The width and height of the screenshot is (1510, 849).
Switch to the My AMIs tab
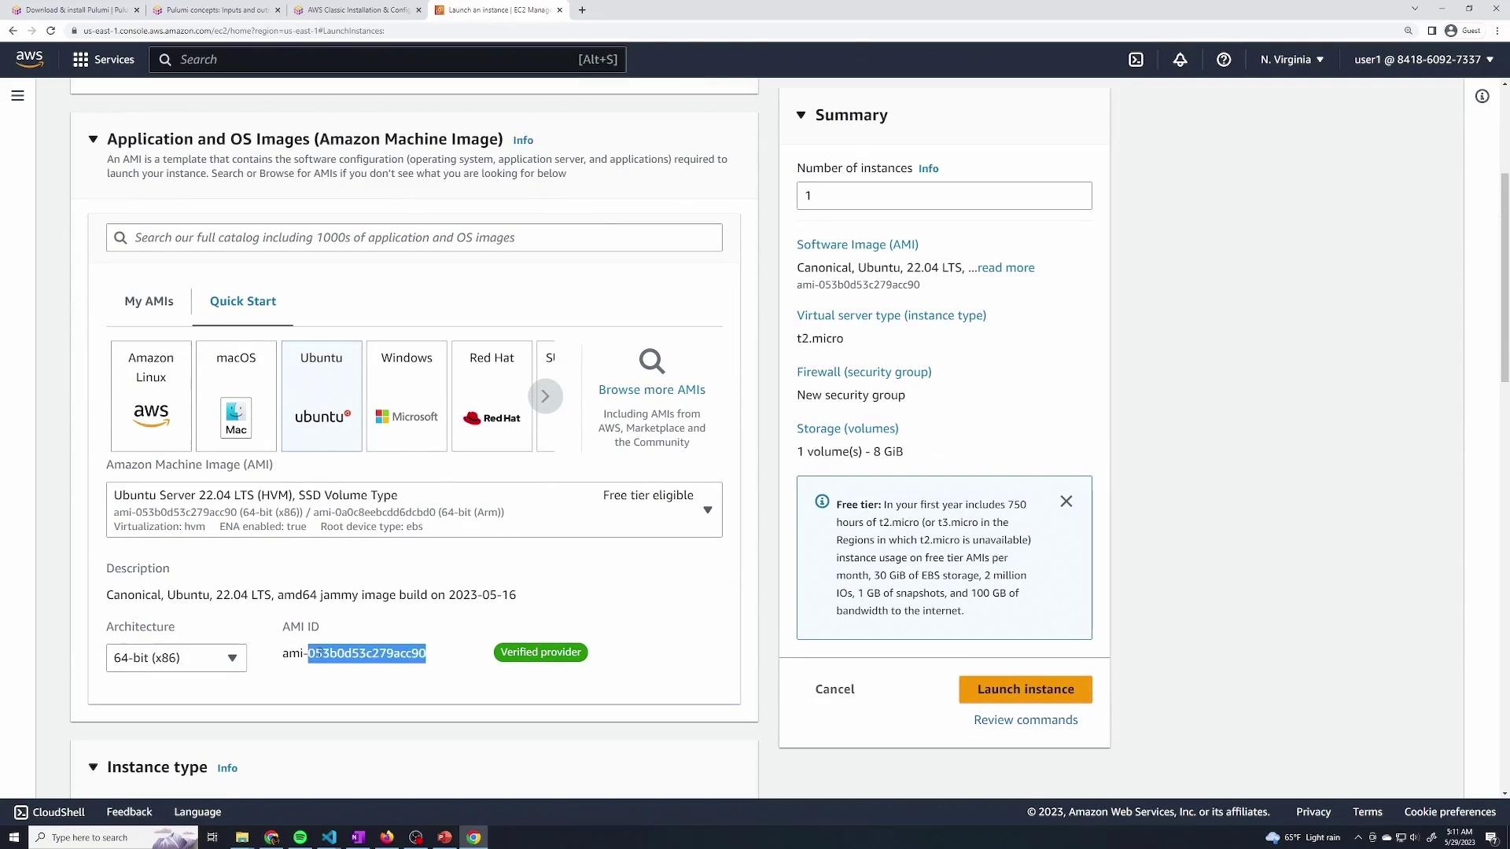149,301
